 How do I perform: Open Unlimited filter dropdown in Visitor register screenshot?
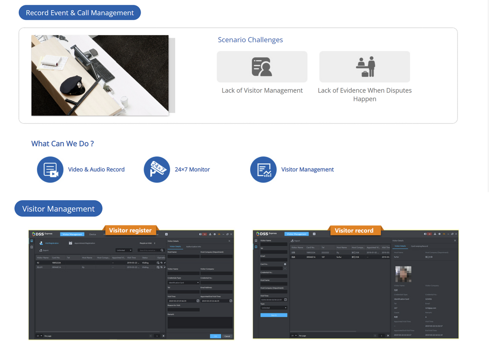(x=124, y=250)
